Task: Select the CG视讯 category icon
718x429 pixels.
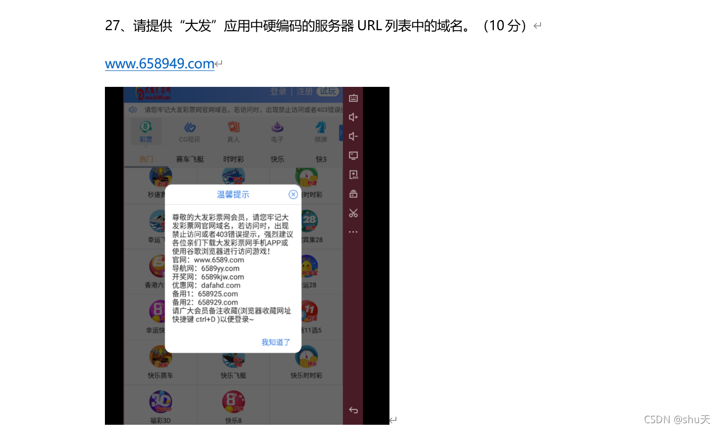Action: (x=190, y=132)
